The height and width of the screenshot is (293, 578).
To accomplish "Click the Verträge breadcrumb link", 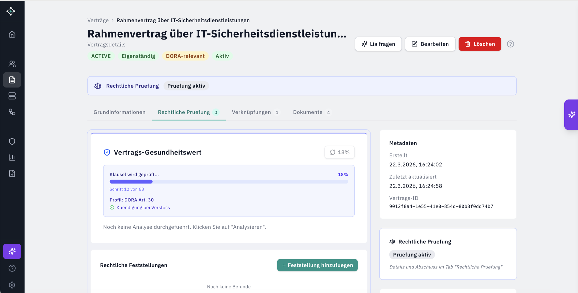I will point(98,20).
